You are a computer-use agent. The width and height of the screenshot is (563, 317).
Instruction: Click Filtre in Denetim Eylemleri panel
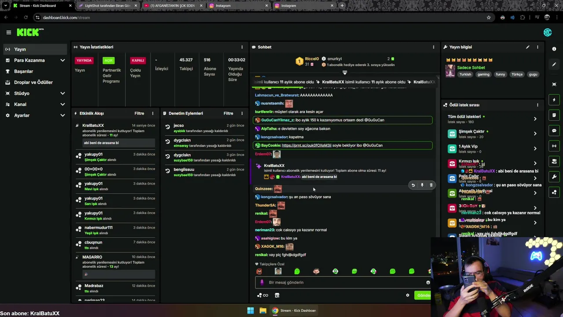[228, 114]
